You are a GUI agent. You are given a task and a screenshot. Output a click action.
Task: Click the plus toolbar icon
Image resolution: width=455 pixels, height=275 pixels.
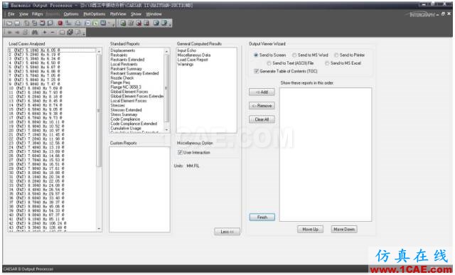tap(45, 32)
